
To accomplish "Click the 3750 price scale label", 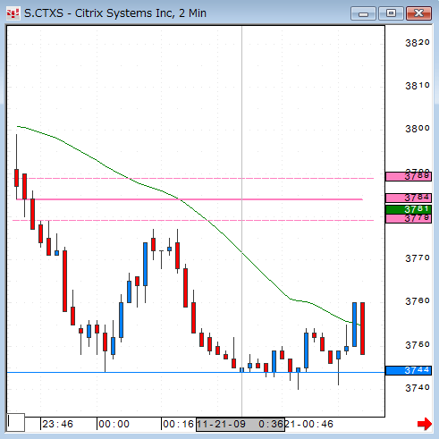I will pos(418,345).
